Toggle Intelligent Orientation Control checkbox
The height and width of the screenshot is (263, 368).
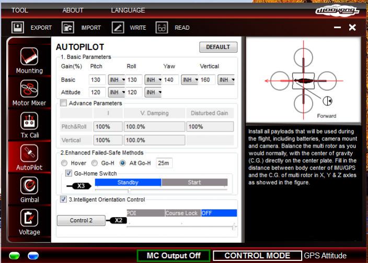click(x=63, y=199)
